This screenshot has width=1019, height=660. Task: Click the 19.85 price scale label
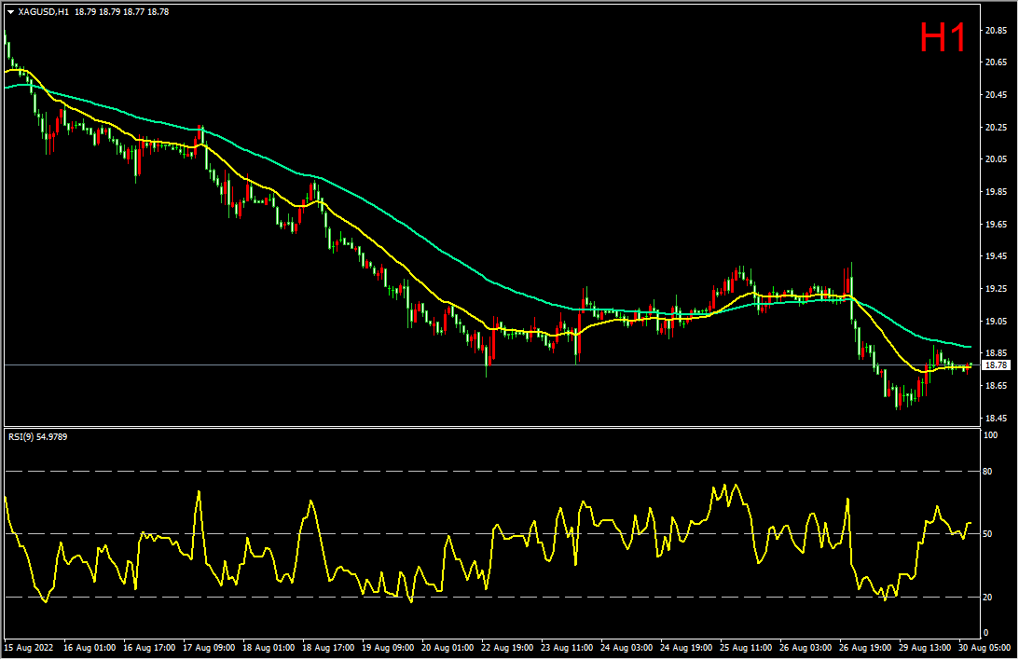[x=997, y=192]
